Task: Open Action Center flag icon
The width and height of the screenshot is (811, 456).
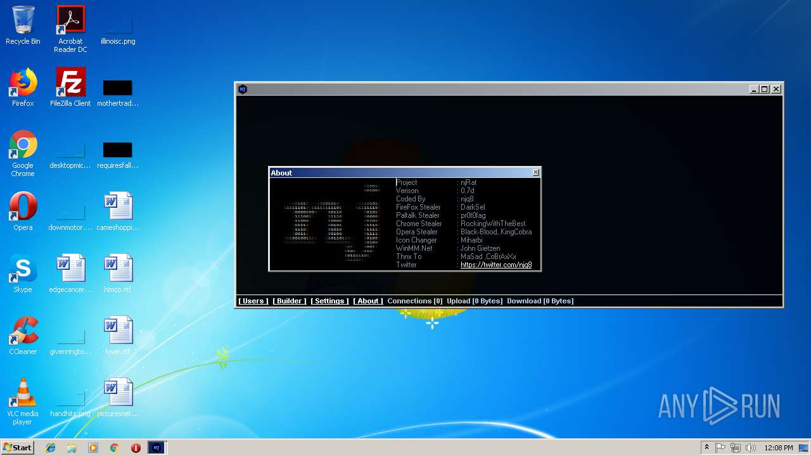Action: click(x=720, y=448)
